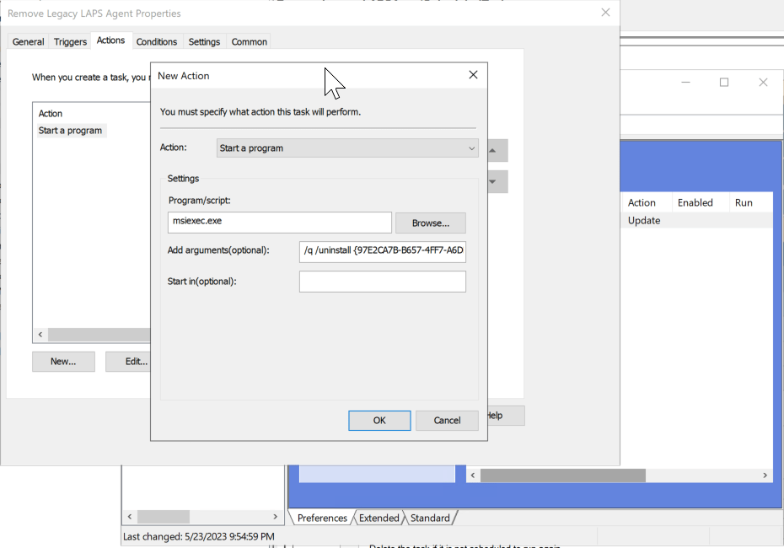This screenshot has height=548, width=784.
Task: Click the Enabled column header
Action: pos(695,203)
